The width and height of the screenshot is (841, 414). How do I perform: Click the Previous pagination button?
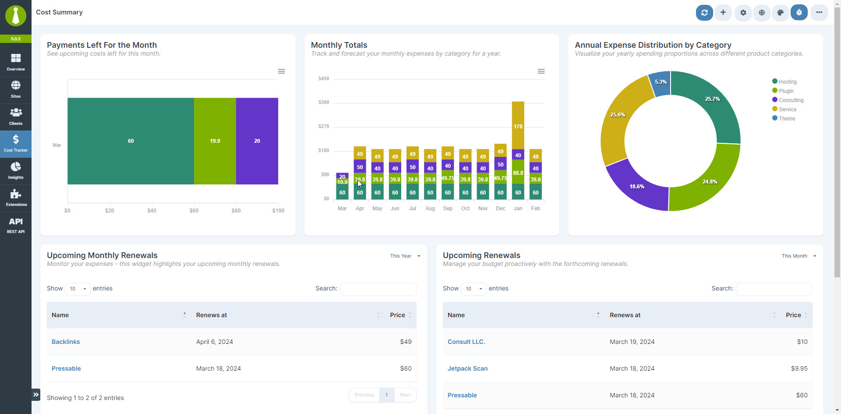(x=364, y=395)
